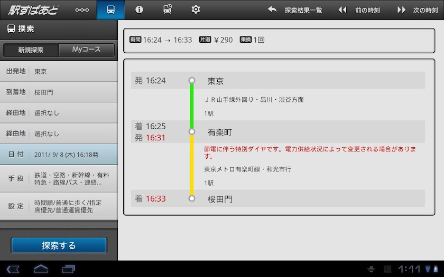Switch to Myコース tab
The image size is (444, 277).
(87, 50)
